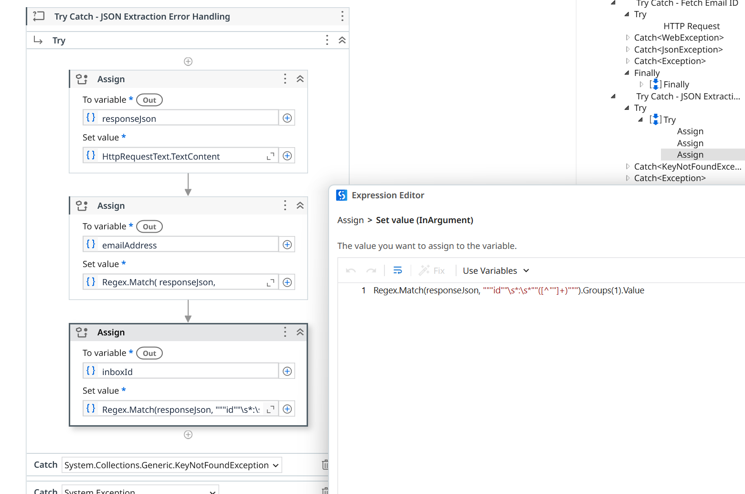Click the undo icon in the Expression Editor
Screen dimensions: 745x494
(x=351, y=270)
